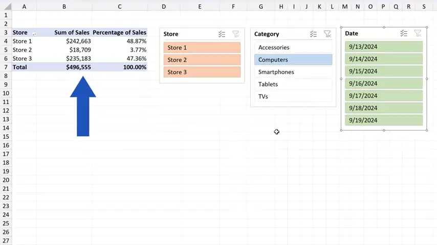Select column B header
This screenshot has height=245, width=437.
(64, 7)
